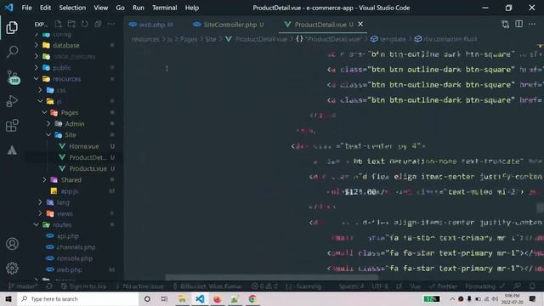Open the Run menu
This screenshot has height=306, width=544.
point(139,8)
